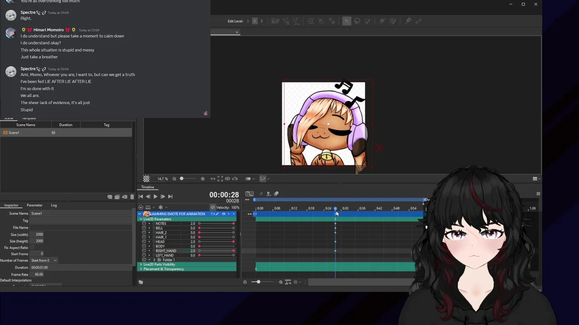
Task: Click the HAIR_1 parameter value field
Action: (192, 237)
